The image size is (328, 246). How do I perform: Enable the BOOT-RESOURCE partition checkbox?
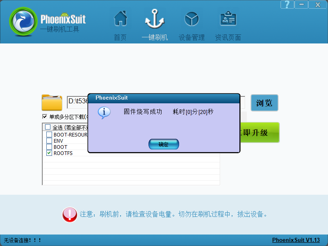(49, 134)
